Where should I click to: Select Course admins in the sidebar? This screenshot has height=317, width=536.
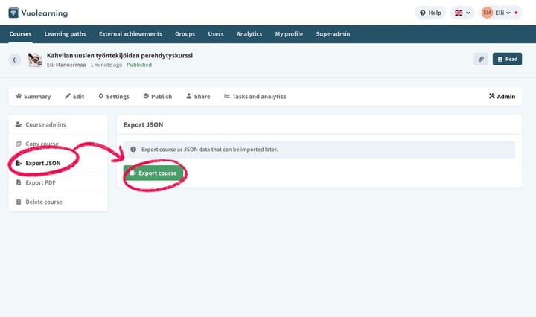[x=58, y=124]
